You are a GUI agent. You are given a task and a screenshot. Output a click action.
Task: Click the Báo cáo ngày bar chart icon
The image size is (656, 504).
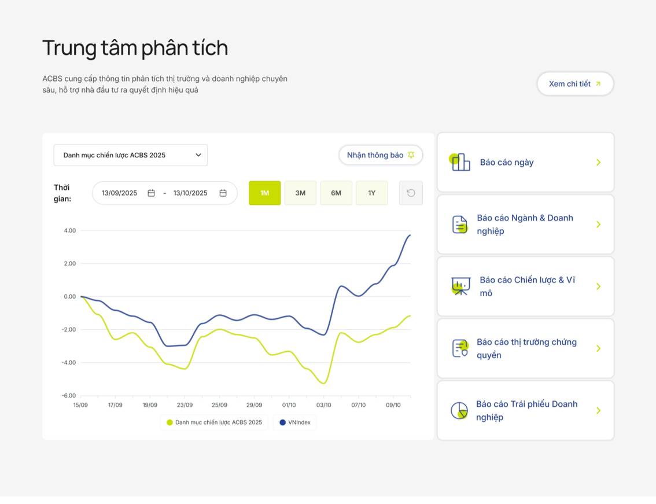pyautogui.click(x=460, y=162)
